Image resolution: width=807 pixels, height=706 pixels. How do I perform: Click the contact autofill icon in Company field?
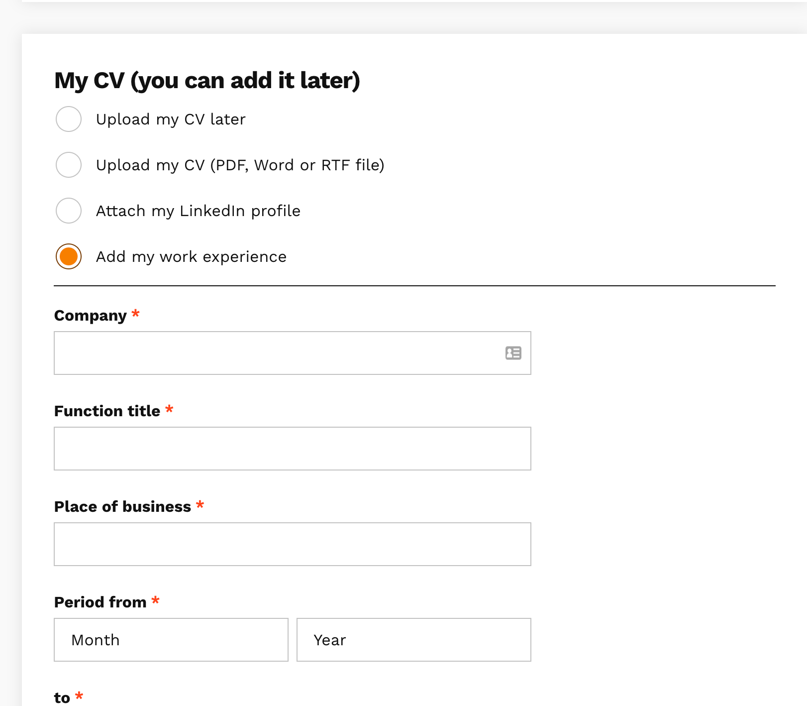(513, 353)
